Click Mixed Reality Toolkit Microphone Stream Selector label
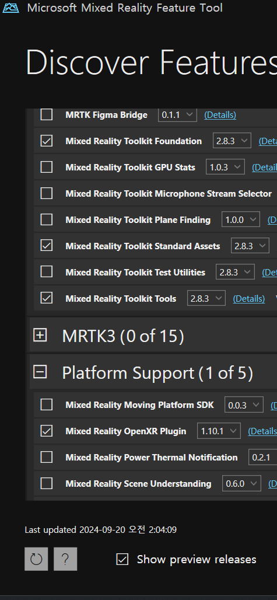 pos(169,193)
